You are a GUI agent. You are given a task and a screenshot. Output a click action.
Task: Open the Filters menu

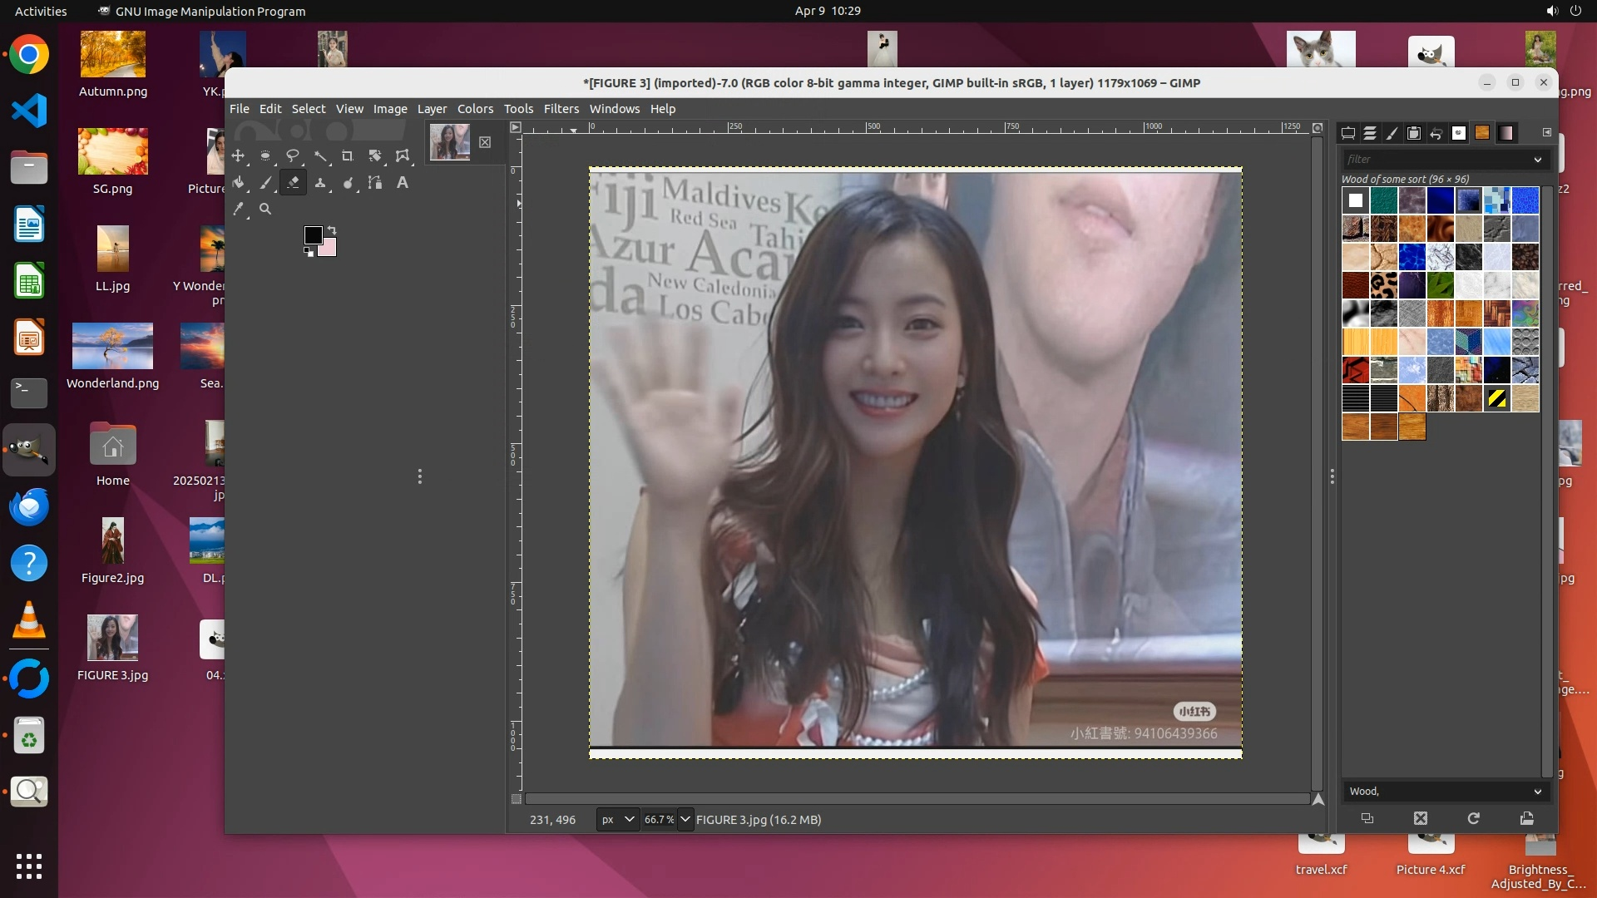561,109
